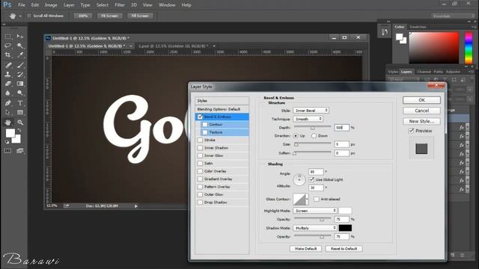
Task: Select the Path Selection tool
Action: click(8, 112)
